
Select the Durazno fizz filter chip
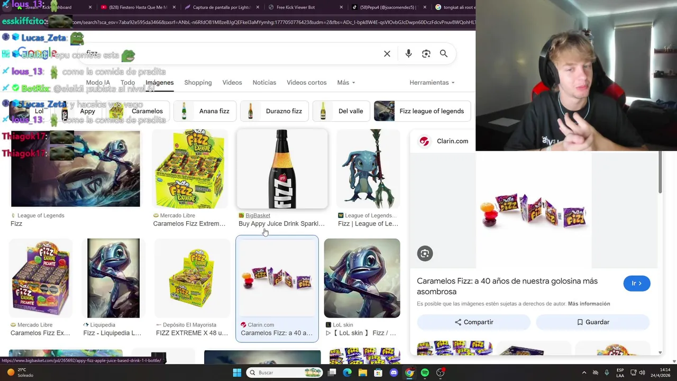click(274, 111)
